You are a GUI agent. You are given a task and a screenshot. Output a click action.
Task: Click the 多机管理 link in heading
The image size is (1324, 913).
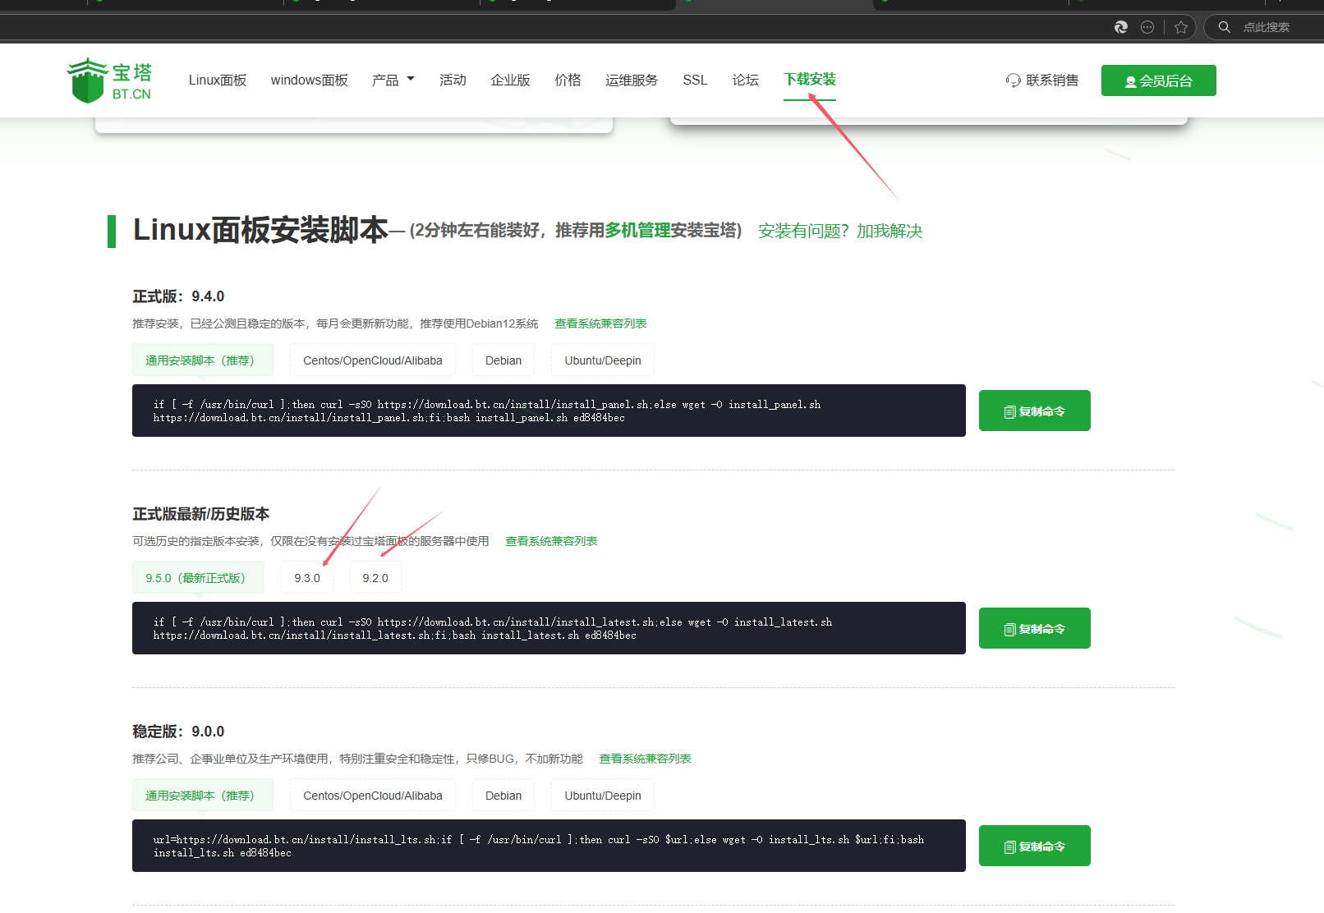(x=637, y=231)
